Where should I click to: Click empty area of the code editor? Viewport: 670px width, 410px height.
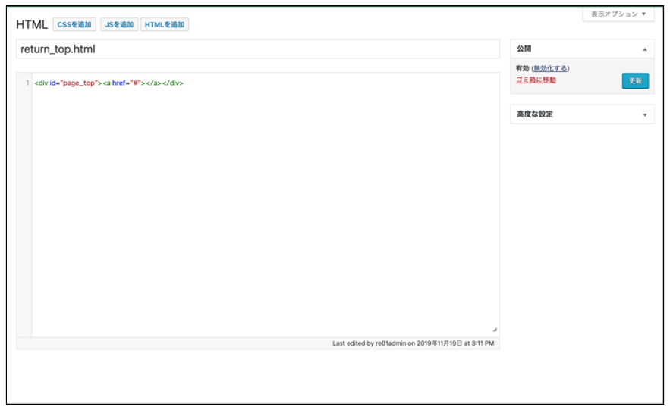(x=266, y=212)
